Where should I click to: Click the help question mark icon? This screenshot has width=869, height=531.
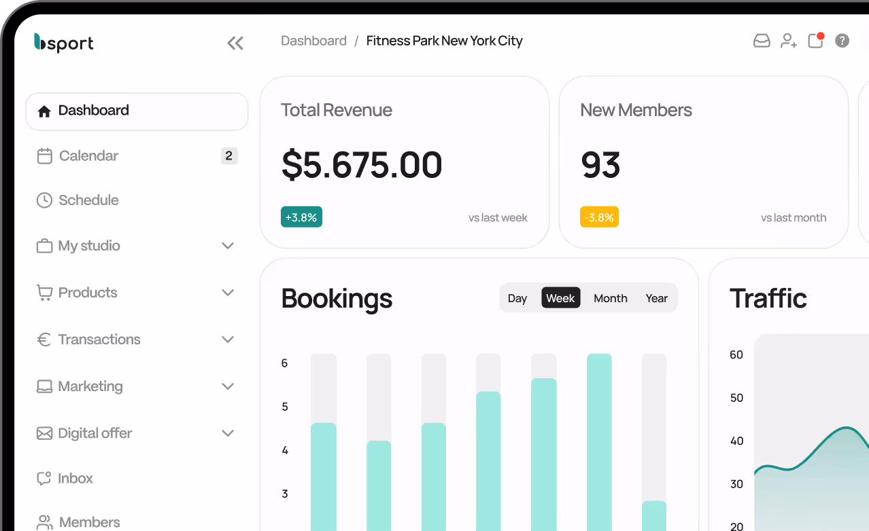[x=842, y=41]
